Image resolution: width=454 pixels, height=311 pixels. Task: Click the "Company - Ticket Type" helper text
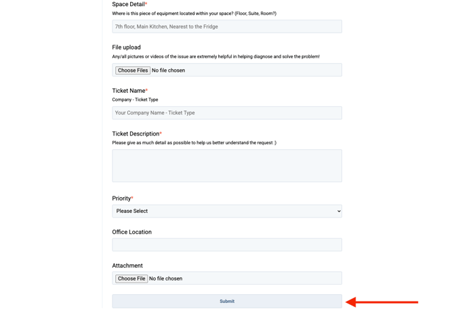(x=135, y=100)
